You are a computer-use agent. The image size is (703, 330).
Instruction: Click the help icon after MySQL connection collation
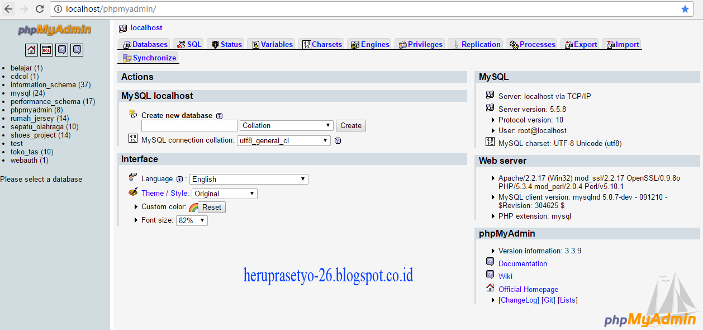point(336,140)
